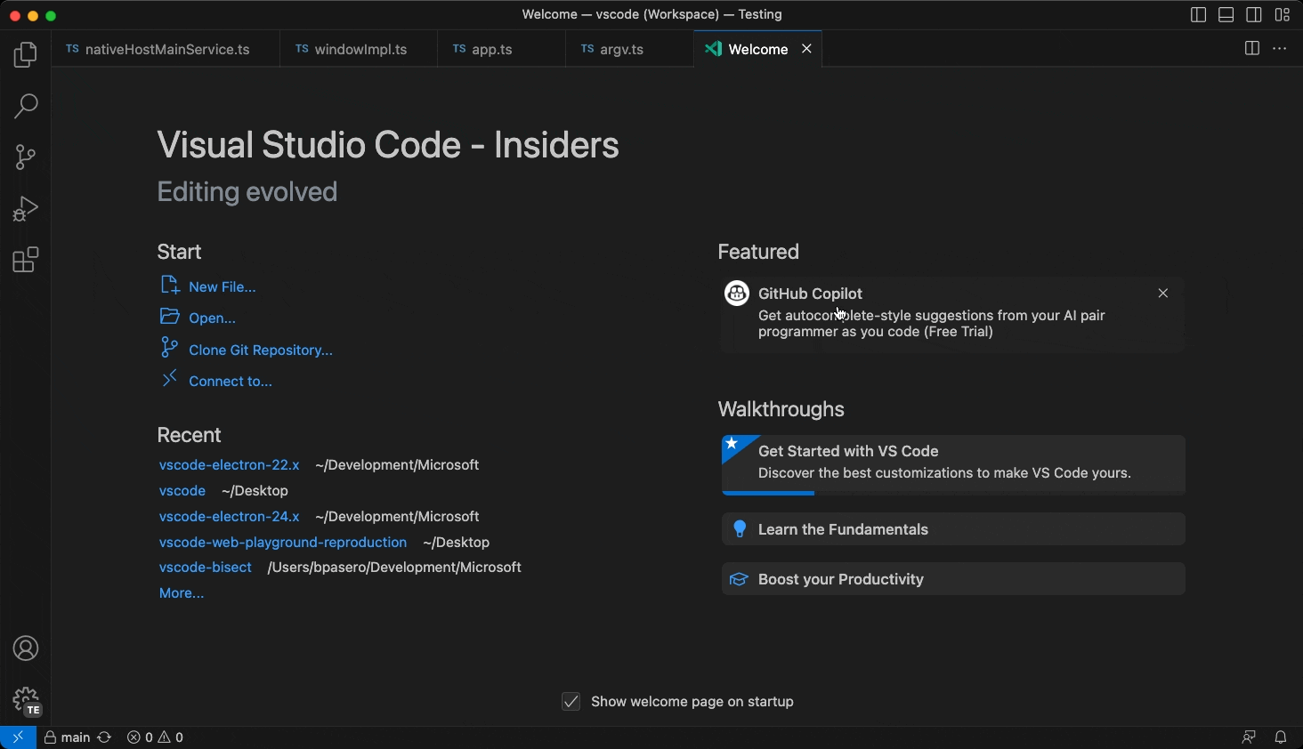The width and height of the screenshot is (1303, 749).
Task: Uncheck Show welcome page on startup
Action: [571, 701]
